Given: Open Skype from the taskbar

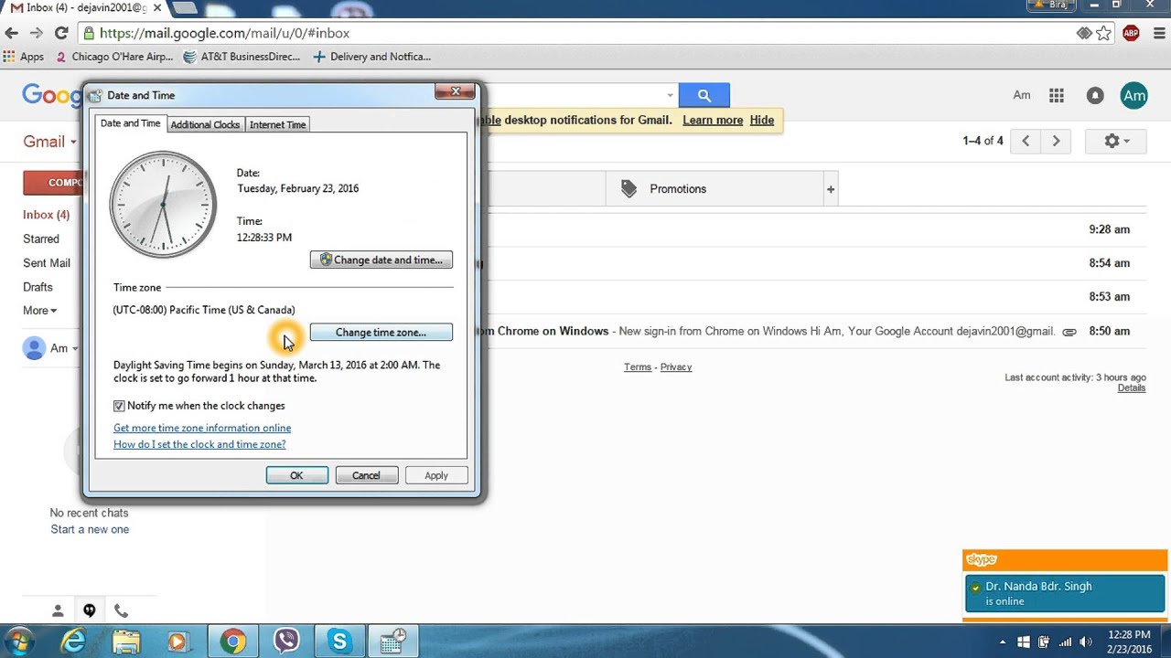Looking at the screenshot, I should [x=339, y=642].
